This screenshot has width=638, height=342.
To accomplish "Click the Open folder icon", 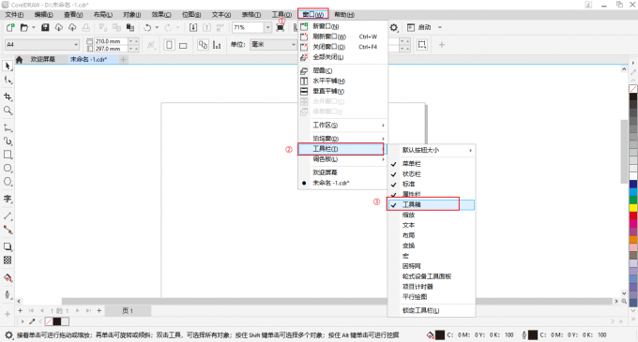I will [x=24, y=27].
